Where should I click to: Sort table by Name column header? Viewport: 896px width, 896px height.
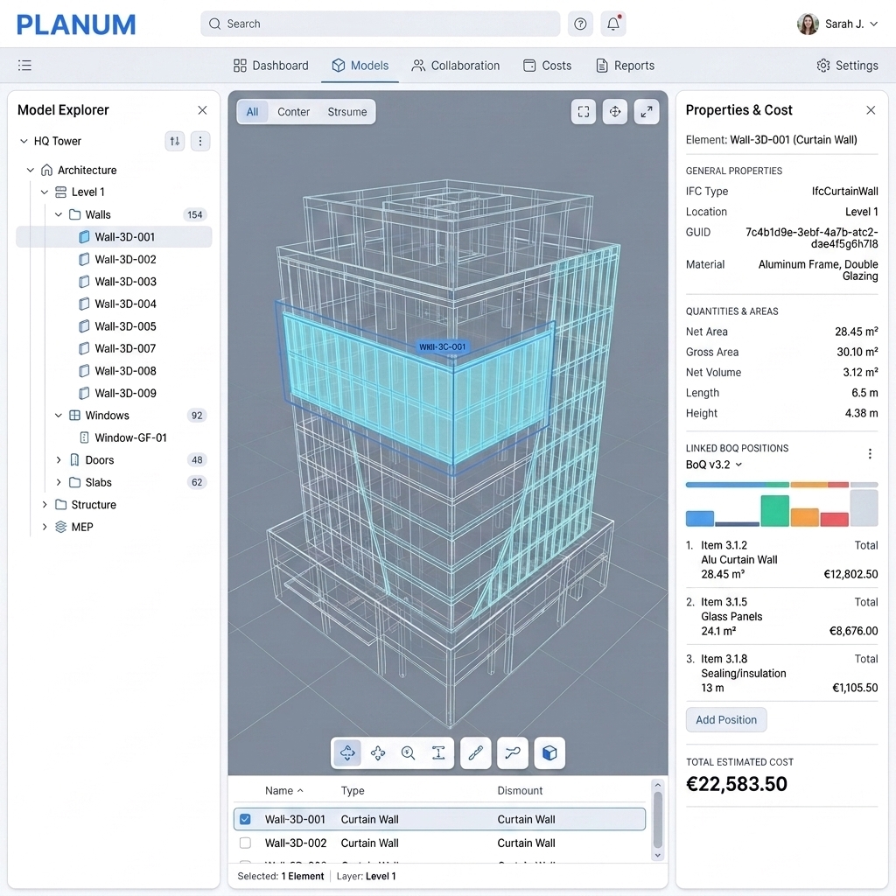click(284, 791)
